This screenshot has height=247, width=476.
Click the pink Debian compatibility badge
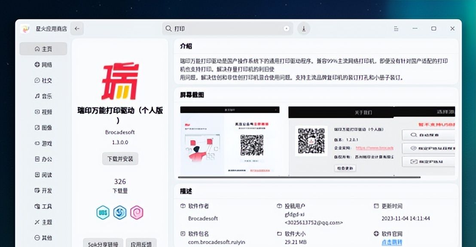pyautogui.click(x=137, y=213)
